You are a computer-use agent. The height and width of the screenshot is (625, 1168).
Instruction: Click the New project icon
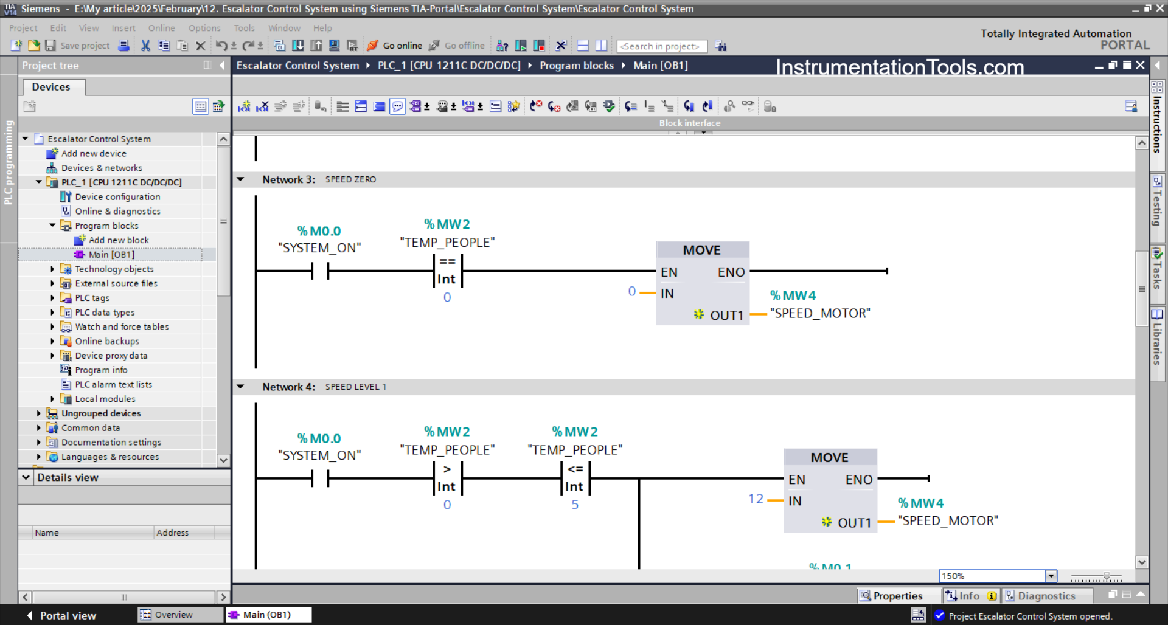point(16,46)
